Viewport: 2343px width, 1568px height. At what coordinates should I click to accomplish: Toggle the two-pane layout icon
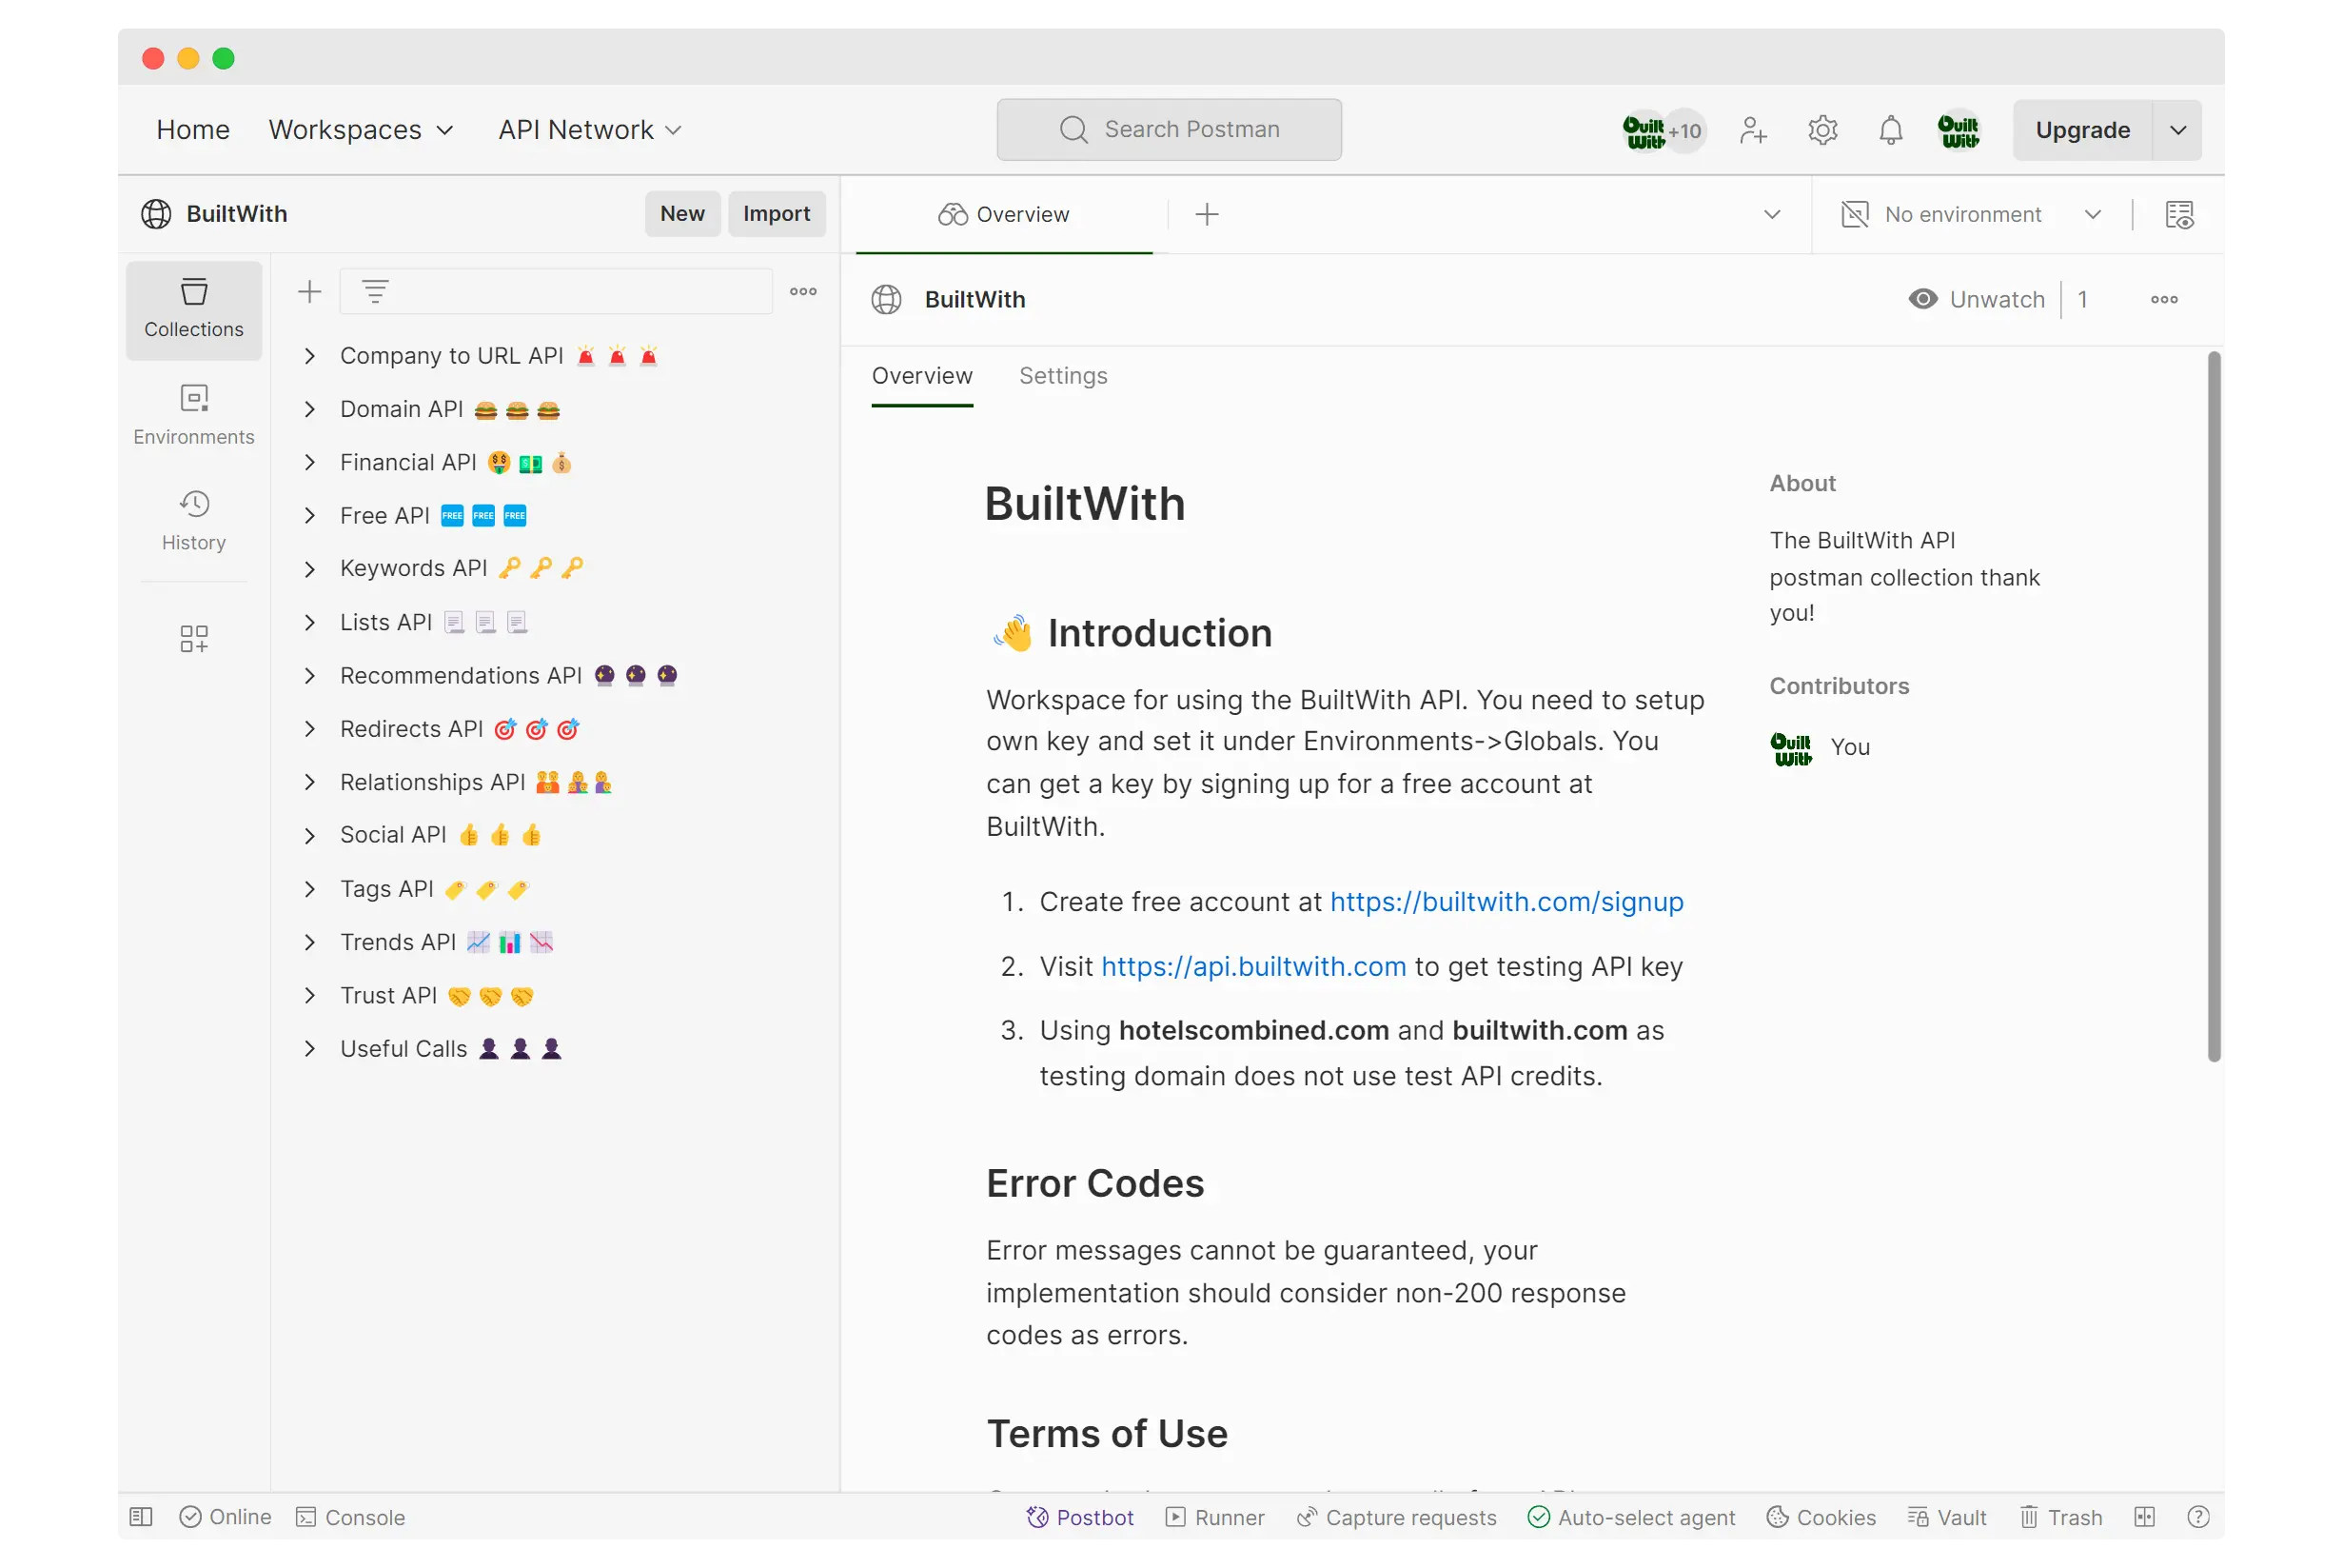pos(2144,1517)
